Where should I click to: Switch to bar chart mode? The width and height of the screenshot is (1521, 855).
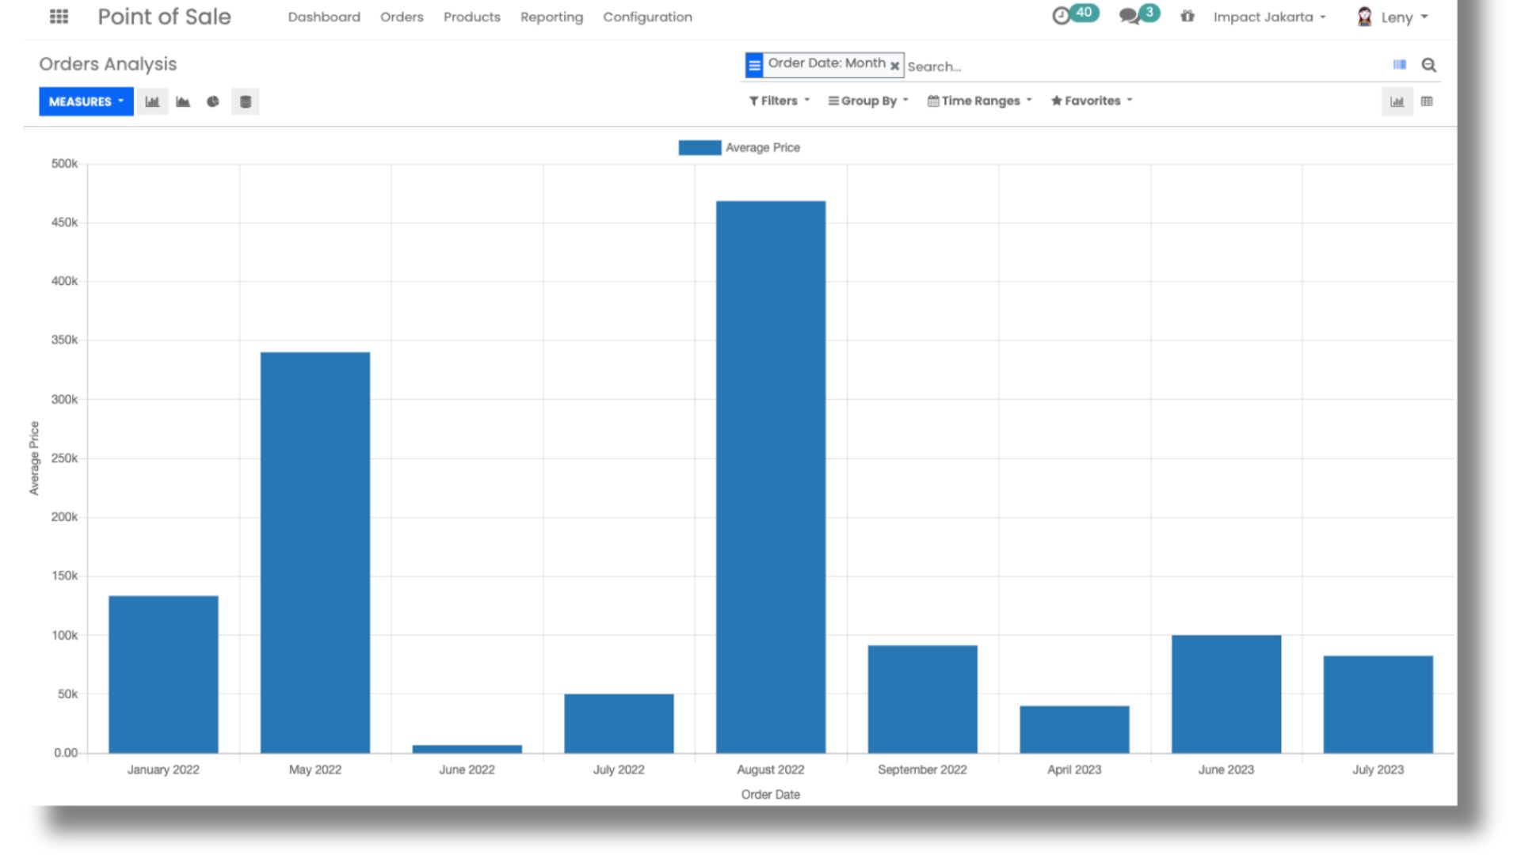152,101
